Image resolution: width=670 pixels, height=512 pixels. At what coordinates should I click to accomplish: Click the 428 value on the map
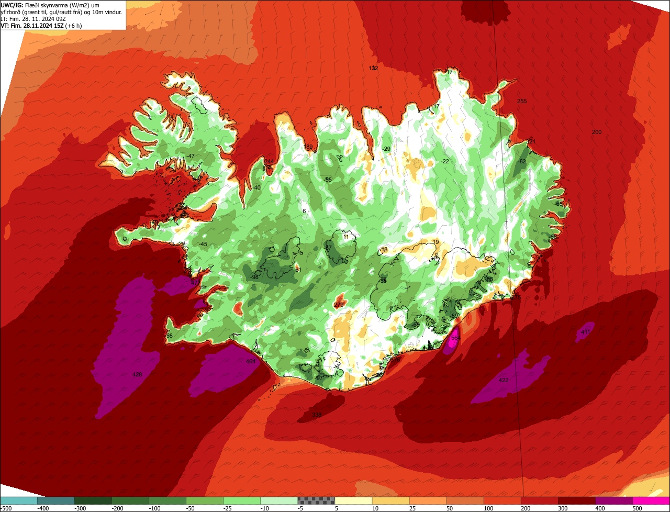click(x=137, y=374)
